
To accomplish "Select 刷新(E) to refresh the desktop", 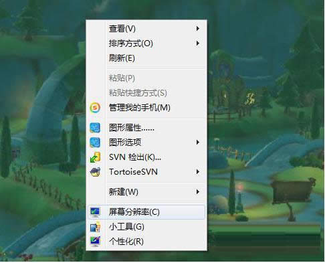I will click(146, 58).
